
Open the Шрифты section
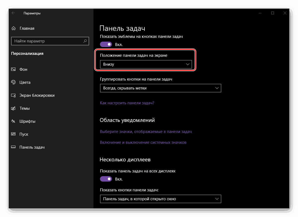(27, 121)
